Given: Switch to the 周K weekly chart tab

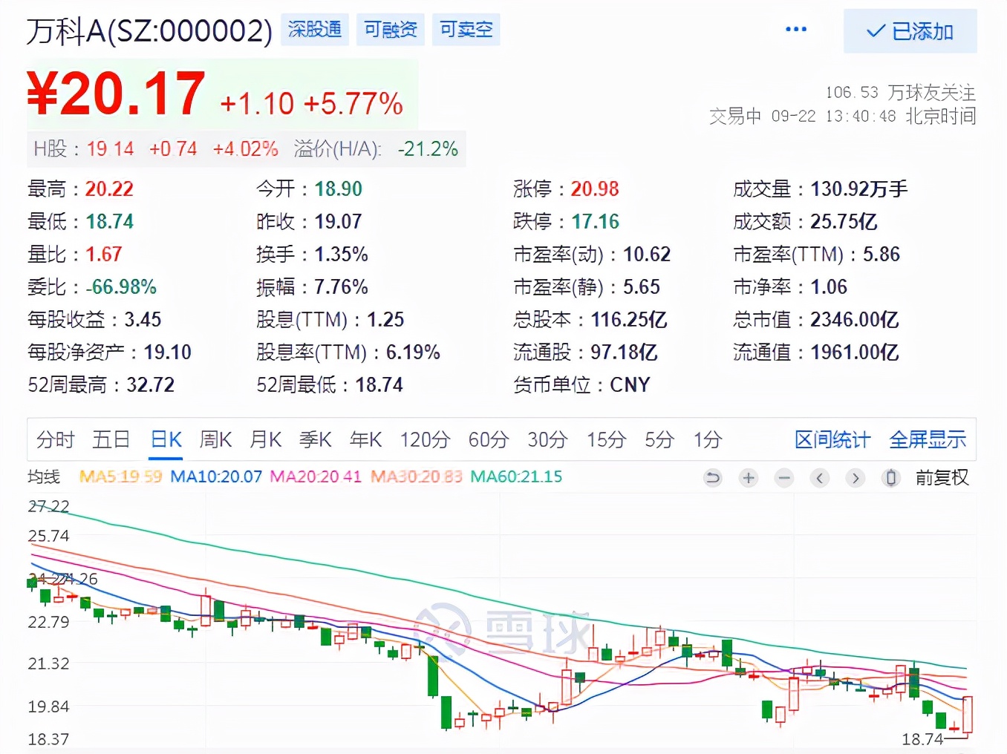Looking at the screenshot, I should (x=215, y=439).
